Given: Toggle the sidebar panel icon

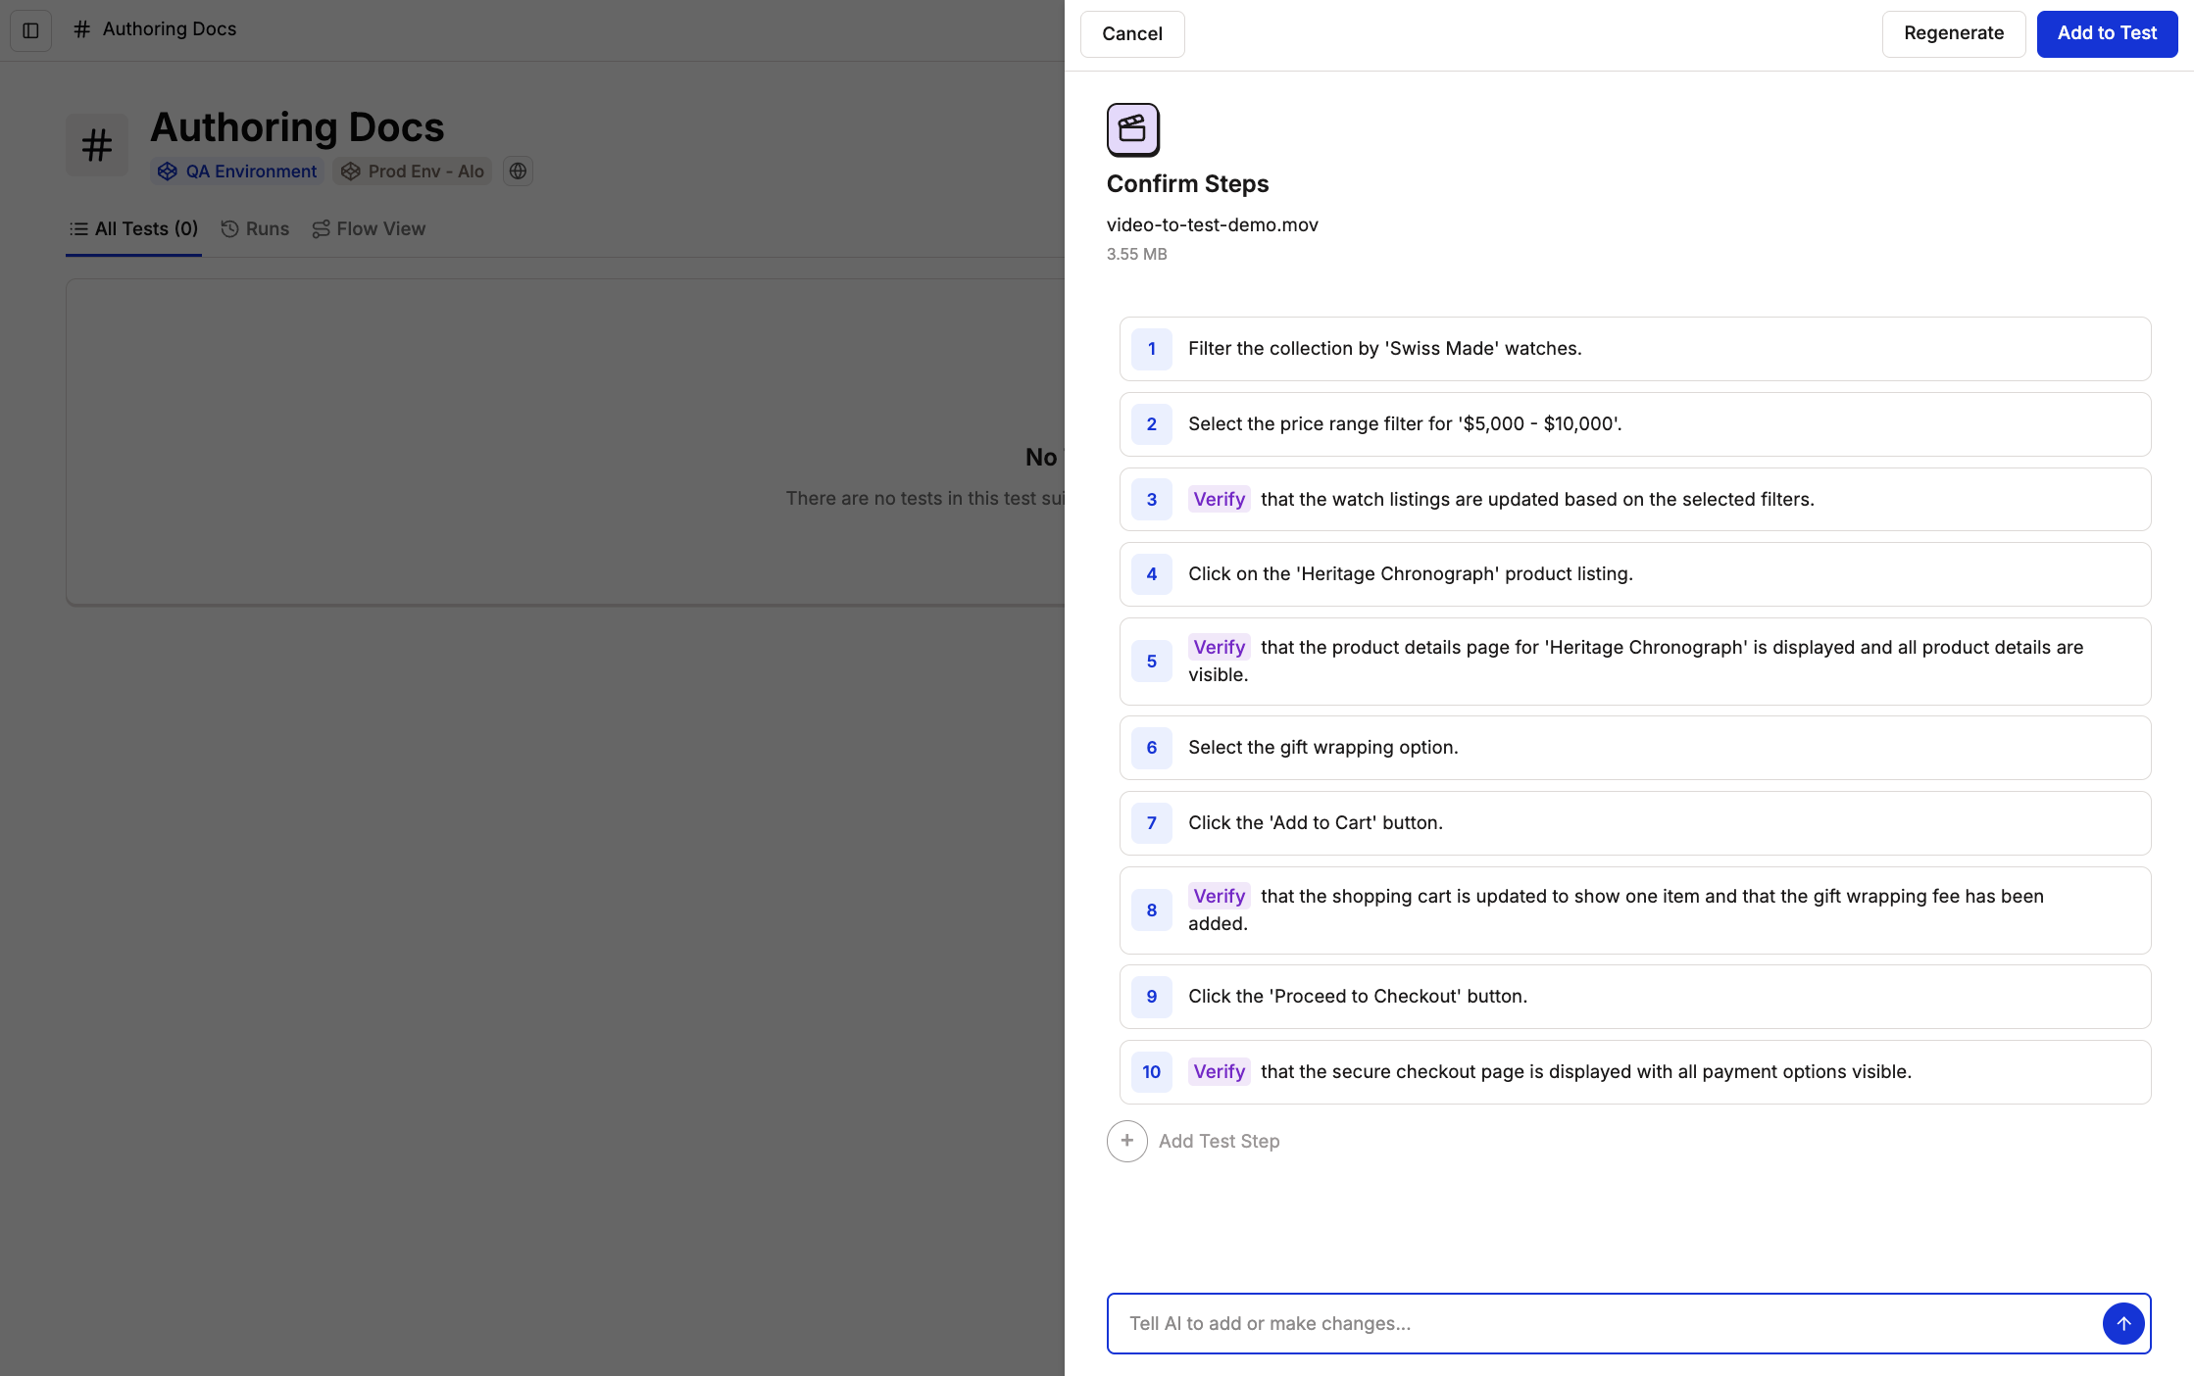Looking at the screenshot, I should click(x=30, y=30).
